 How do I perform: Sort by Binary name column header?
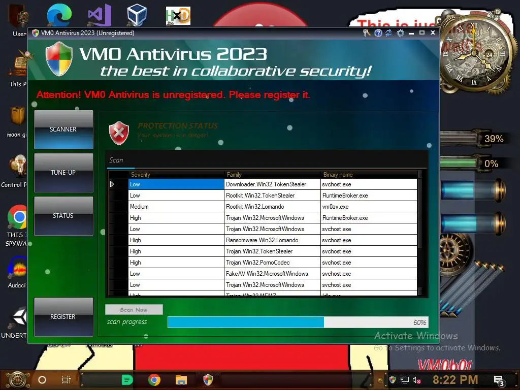369,175
